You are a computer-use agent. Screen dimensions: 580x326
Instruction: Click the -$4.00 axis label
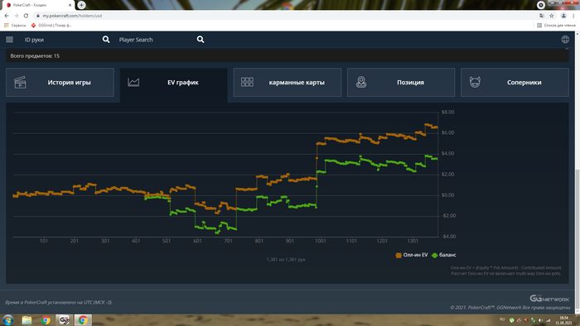[x=448, y=237]
